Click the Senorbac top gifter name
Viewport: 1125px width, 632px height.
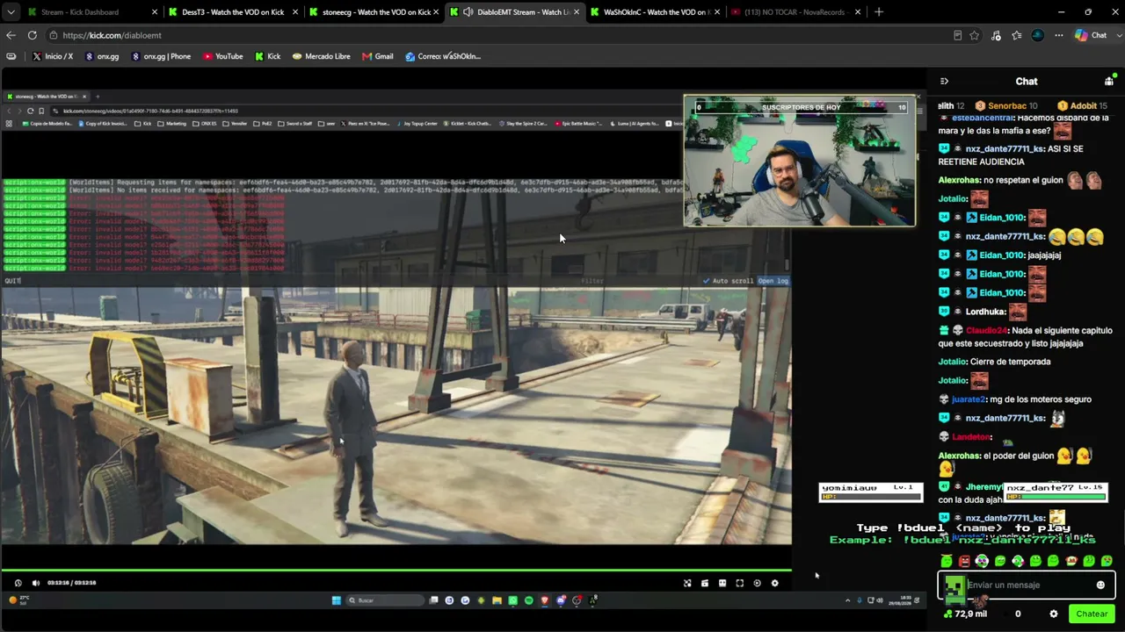(x=1007, y=106)
